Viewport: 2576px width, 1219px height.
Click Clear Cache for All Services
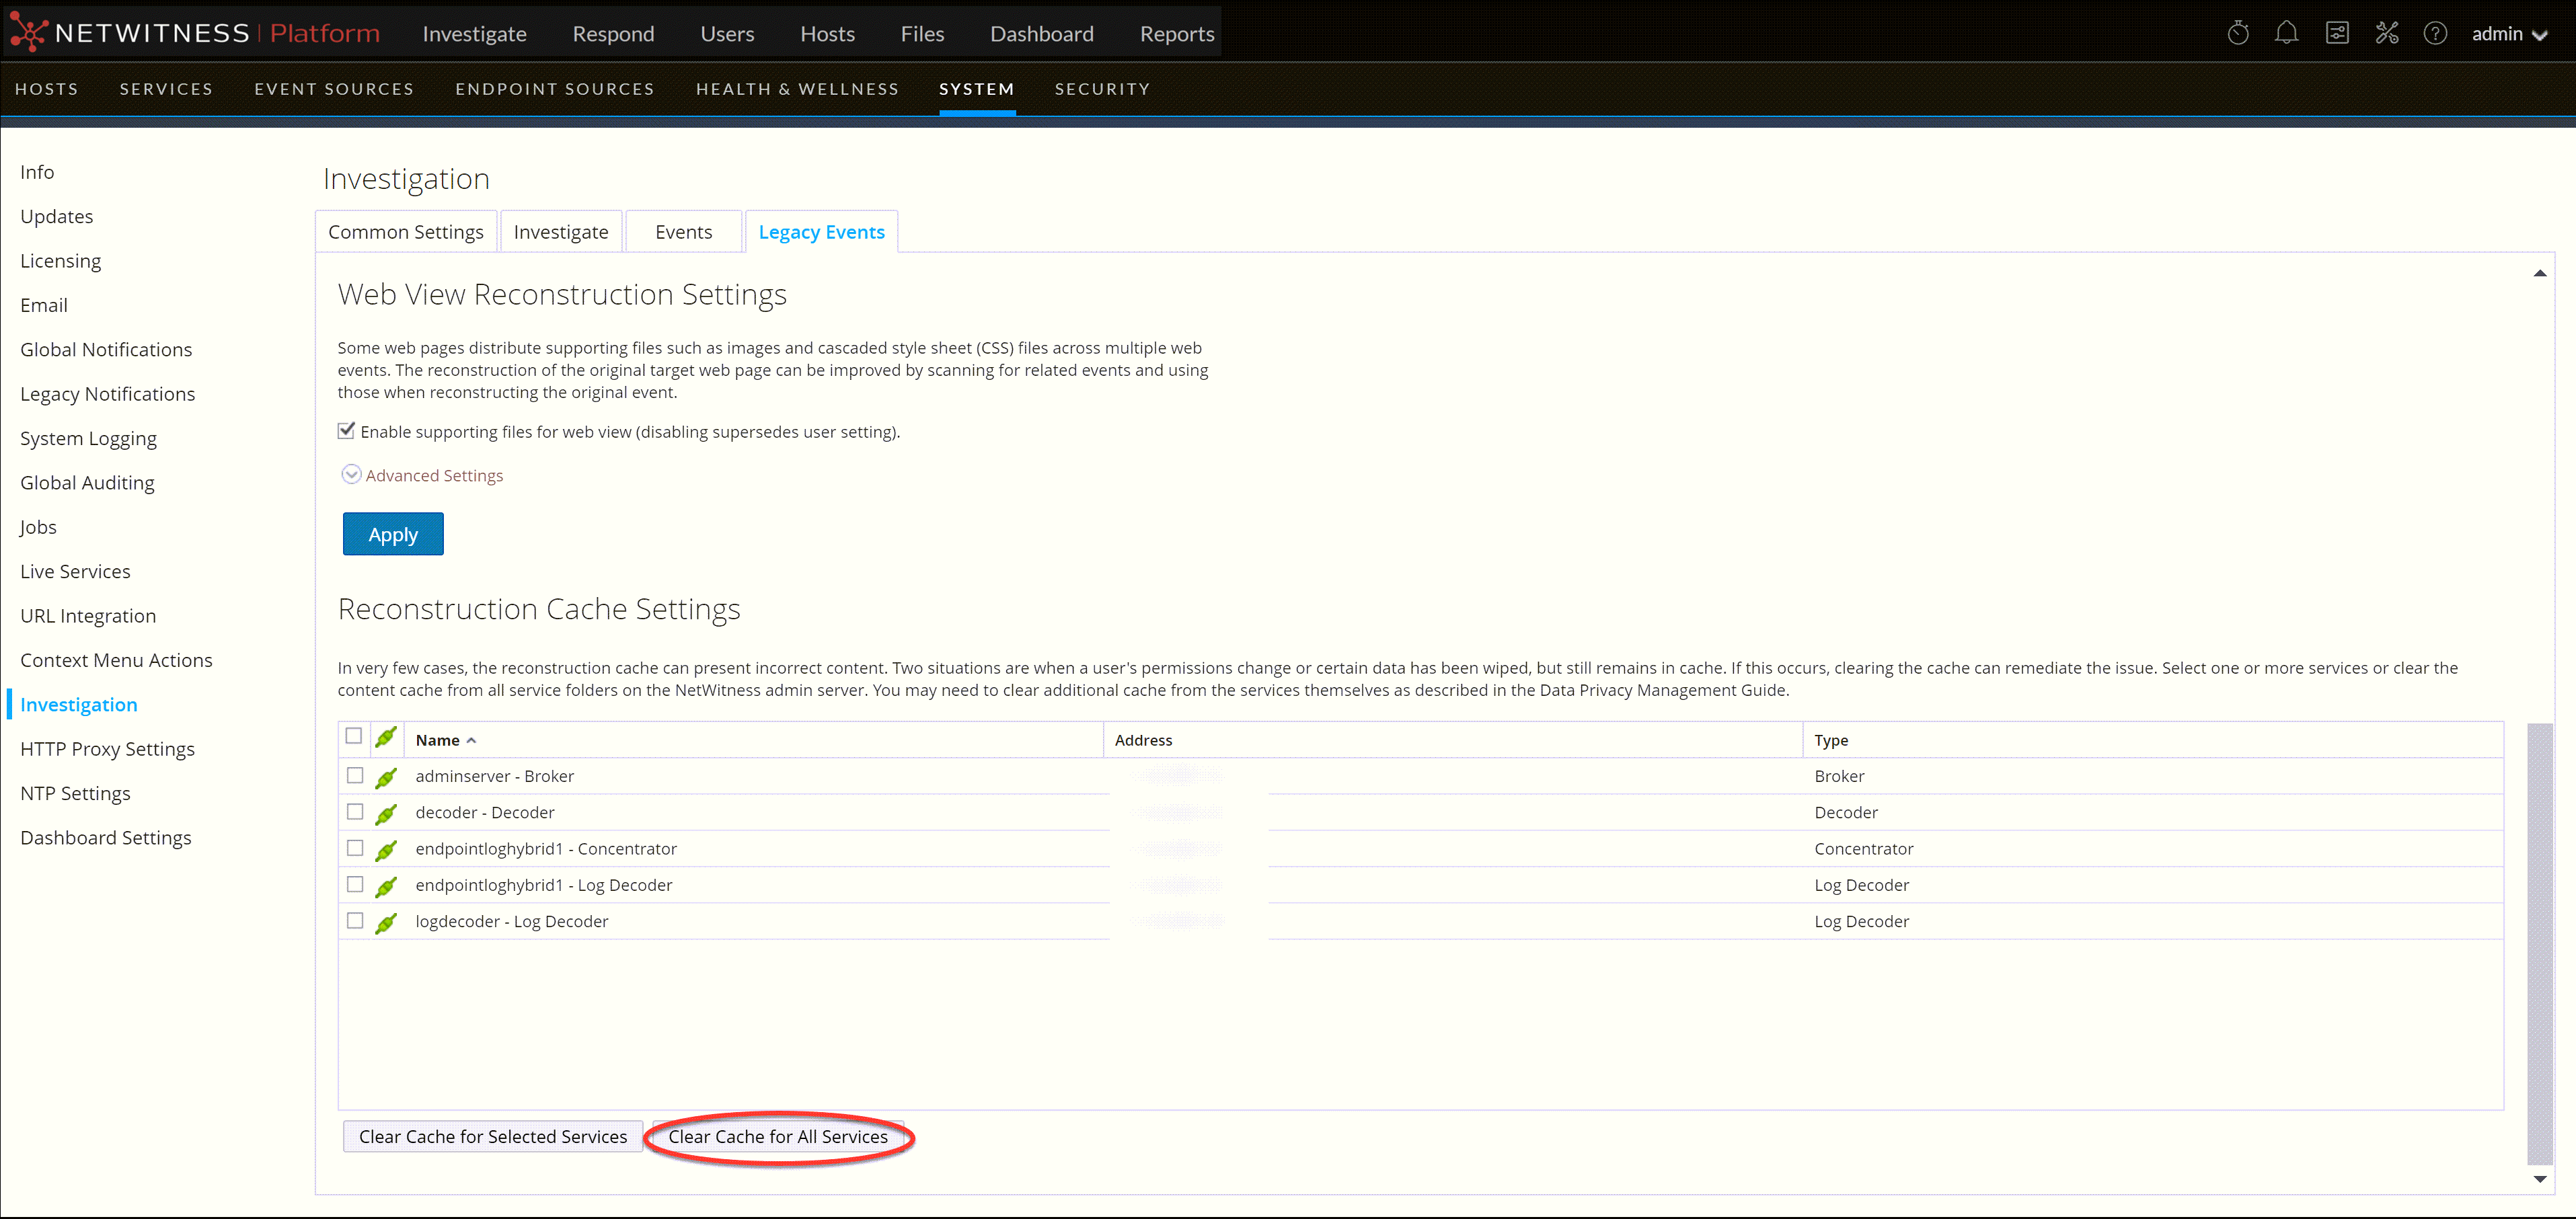coord(778,1137)
